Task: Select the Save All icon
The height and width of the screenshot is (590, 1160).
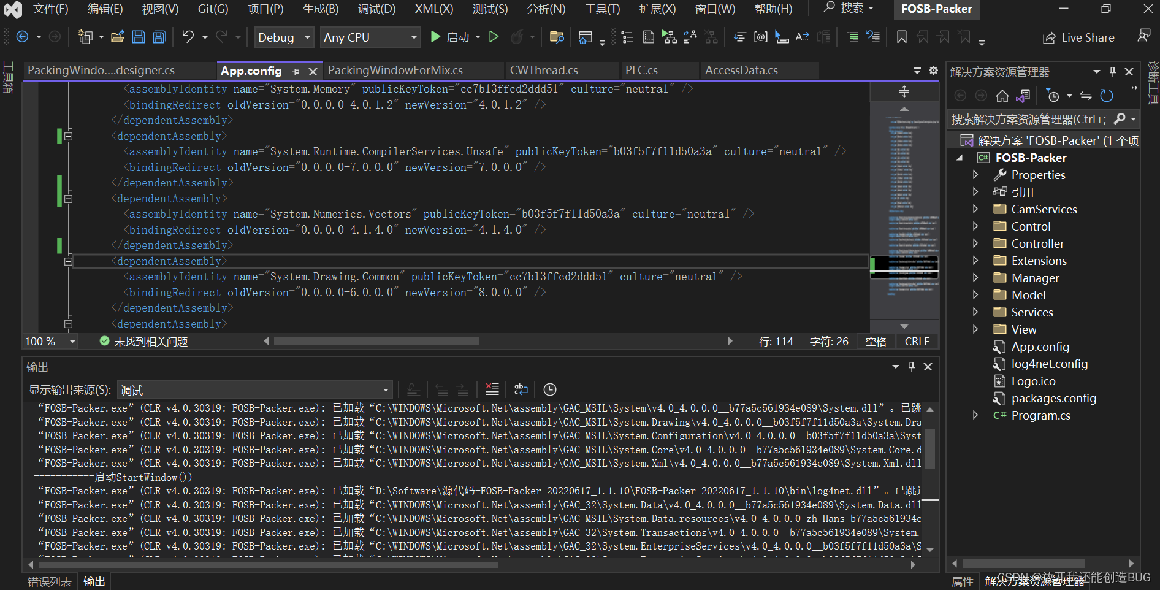Action: point(159,37)
